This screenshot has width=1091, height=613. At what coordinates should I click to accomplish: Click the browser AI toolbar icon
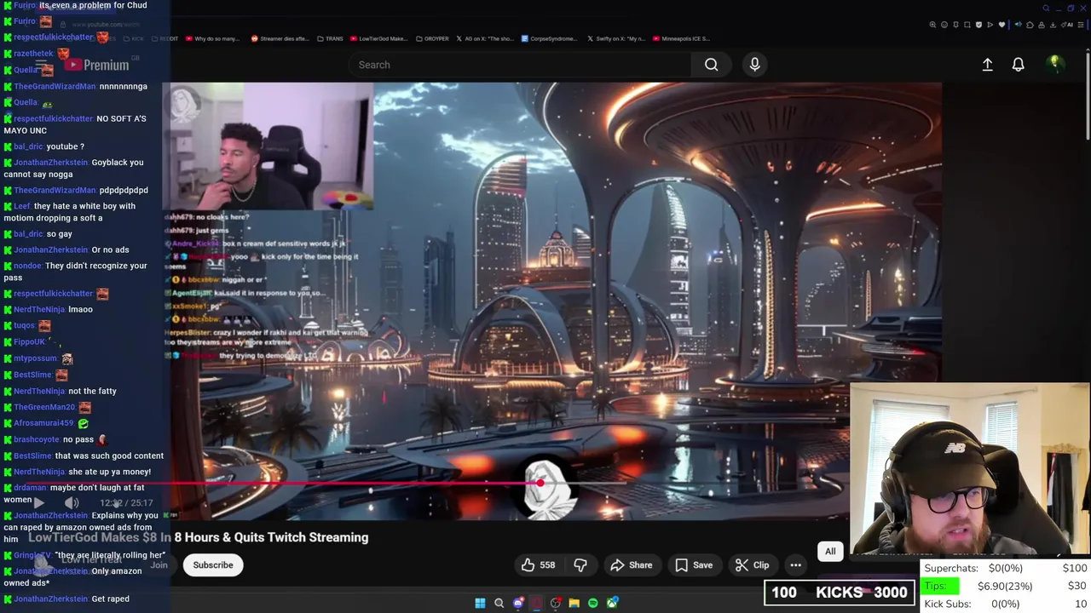1069,25
